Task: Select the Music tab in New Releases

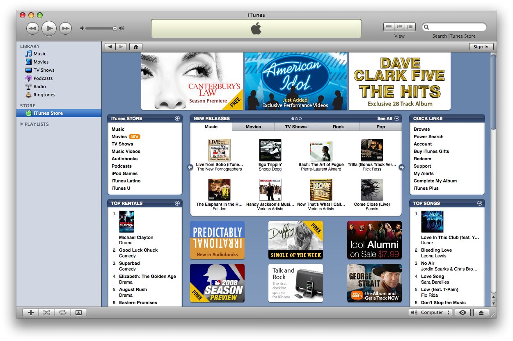Action: tap(211, 127)
